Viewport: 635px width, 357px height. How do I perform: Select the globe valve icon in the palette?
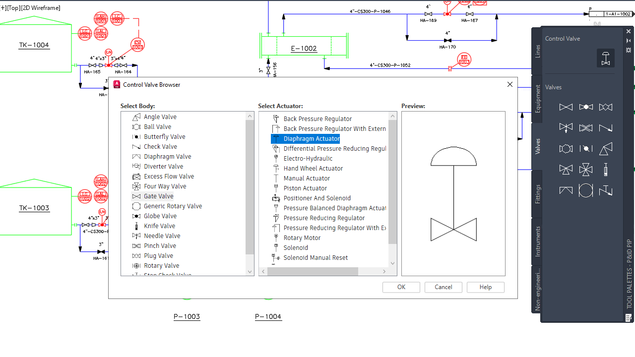tap(586, 107)
